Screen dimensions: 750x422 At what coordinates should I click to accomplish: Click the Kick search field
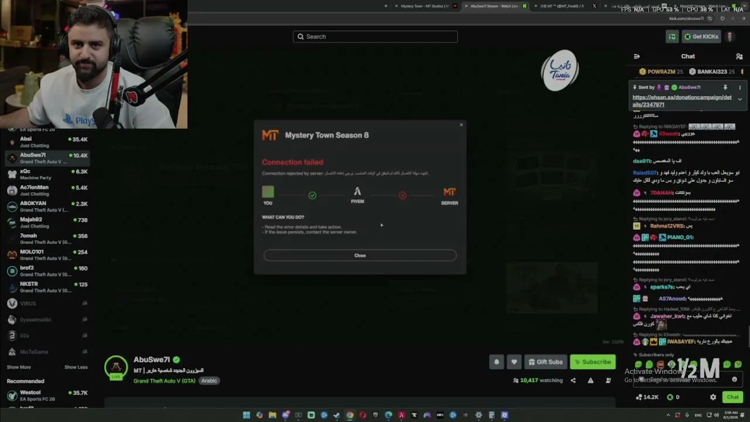coord(375,36)
